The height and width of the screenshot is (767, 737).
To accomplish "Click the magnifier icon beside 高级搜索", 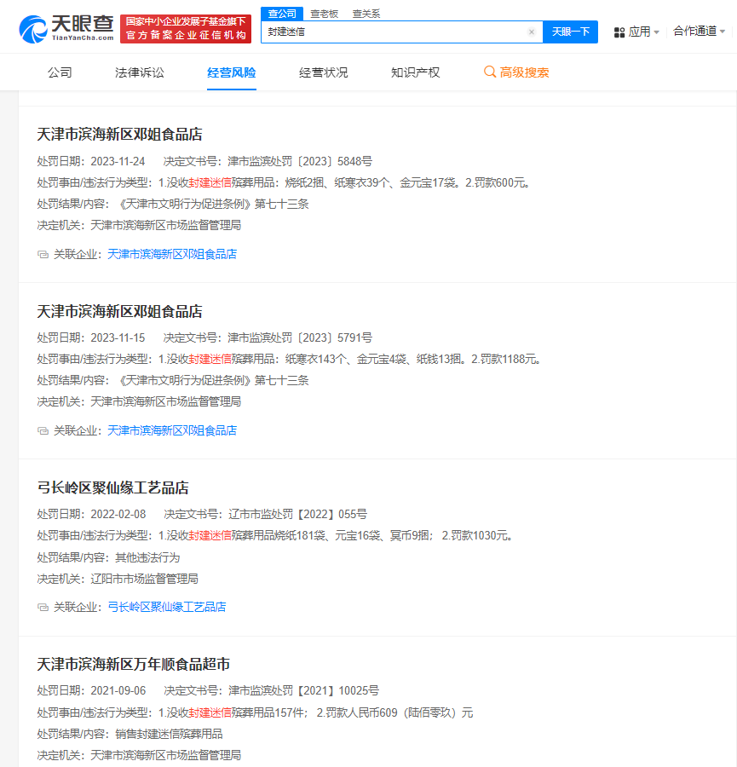I will [x=490, y=72].
